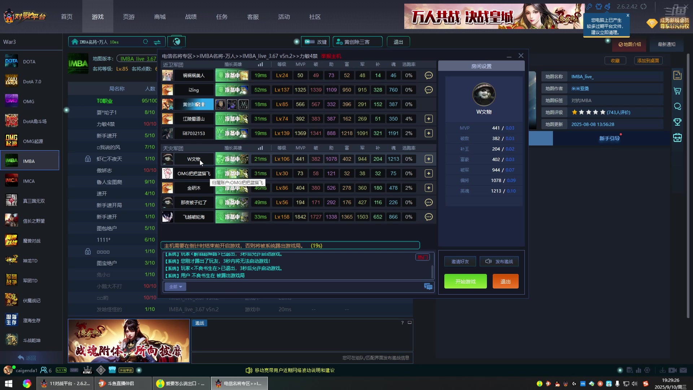Click the notes icon in right sidebar
Screen dimensions: 693x390
coord(677,75)
